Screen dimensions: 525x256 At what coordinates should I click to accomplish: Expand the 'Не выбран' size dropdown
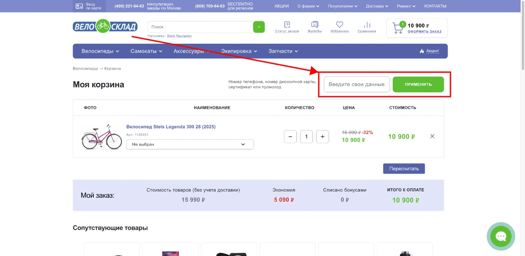click(x=190, y=145)
